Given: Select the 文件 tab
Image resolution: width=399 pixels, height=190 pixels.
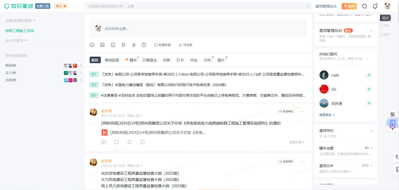Looking at the screenshot, I should click(x=207, y=60).
